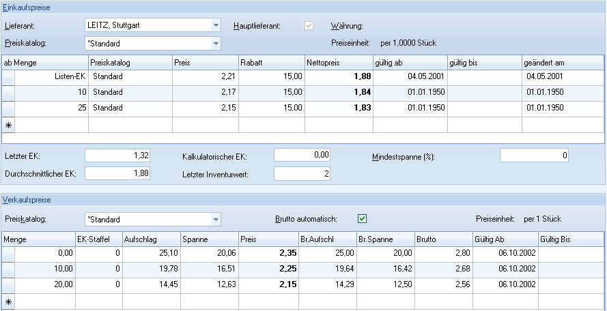This screenshot has height=311, width=607.
Task: Toggle the Hauptlieferant checkbox
Action: [x=309, y=26]
